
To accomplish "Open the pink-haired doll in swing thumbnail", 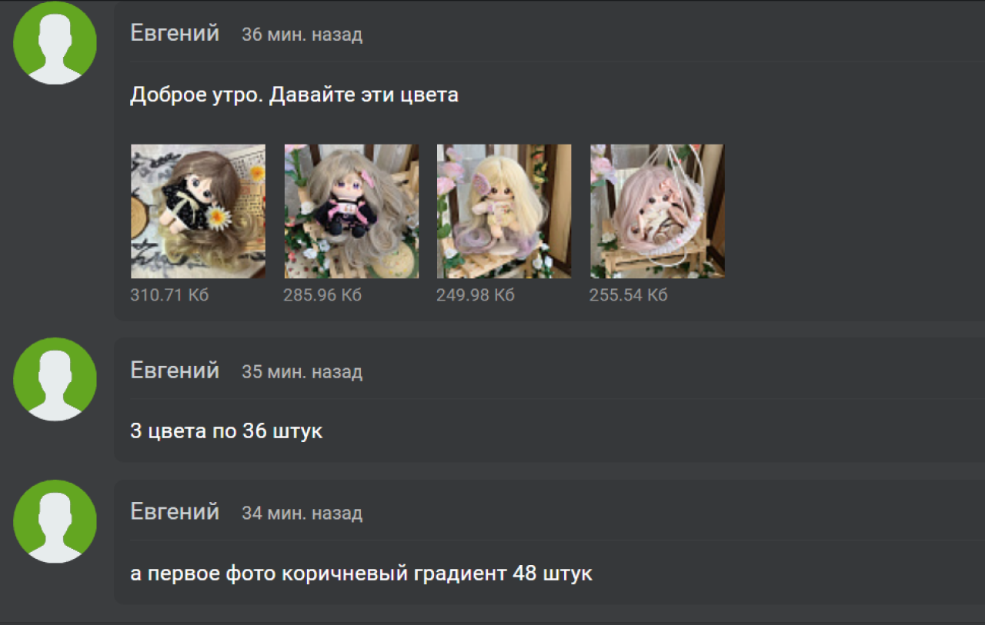I will pyautogui.click(x=657, y=211).
